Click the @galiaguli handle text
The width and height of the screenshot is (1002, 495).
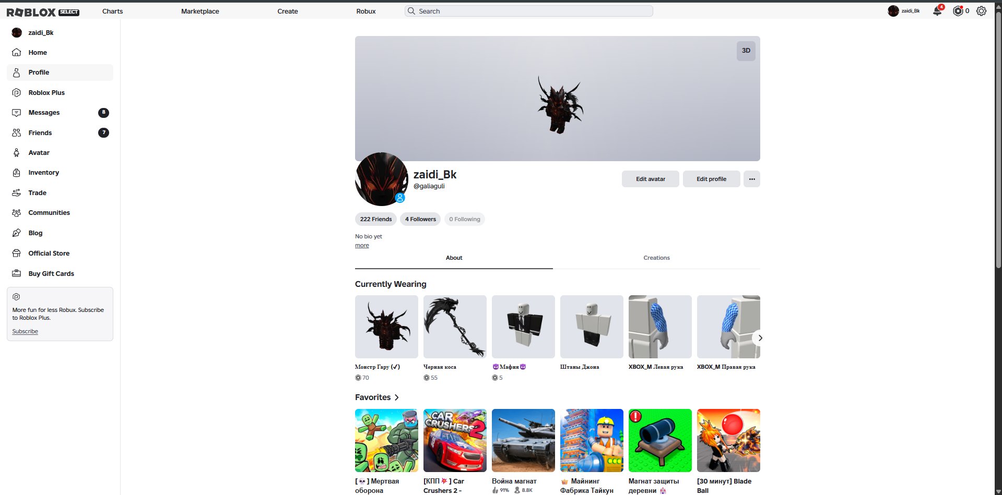point(429,186)
